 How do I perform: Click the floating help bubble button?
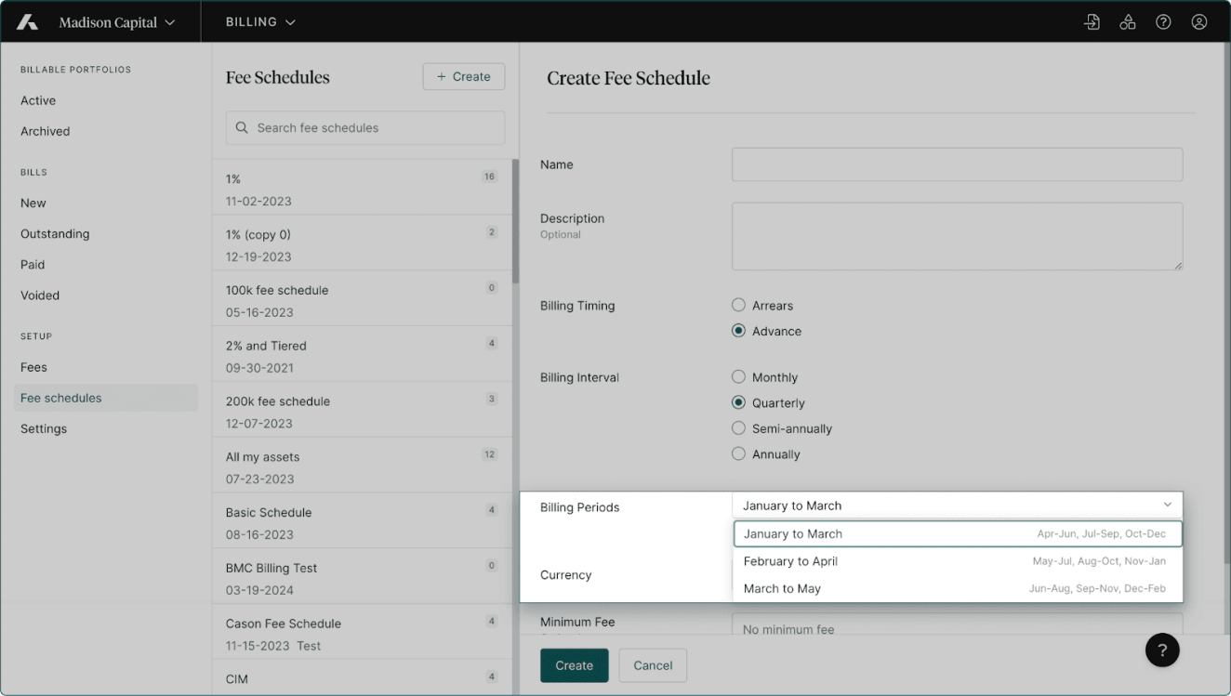1162,650
